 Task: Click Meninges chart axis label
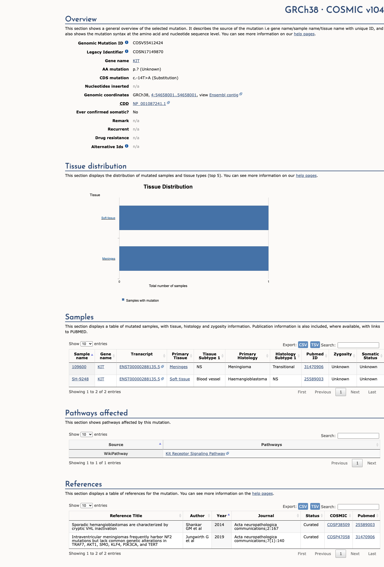(x=109, y=259)
